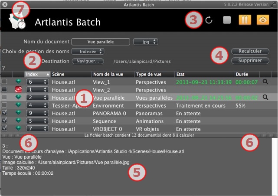Change index stepper showing 9
The height and width of the screenshot is (196, 278).
click(x=37, y=113)
